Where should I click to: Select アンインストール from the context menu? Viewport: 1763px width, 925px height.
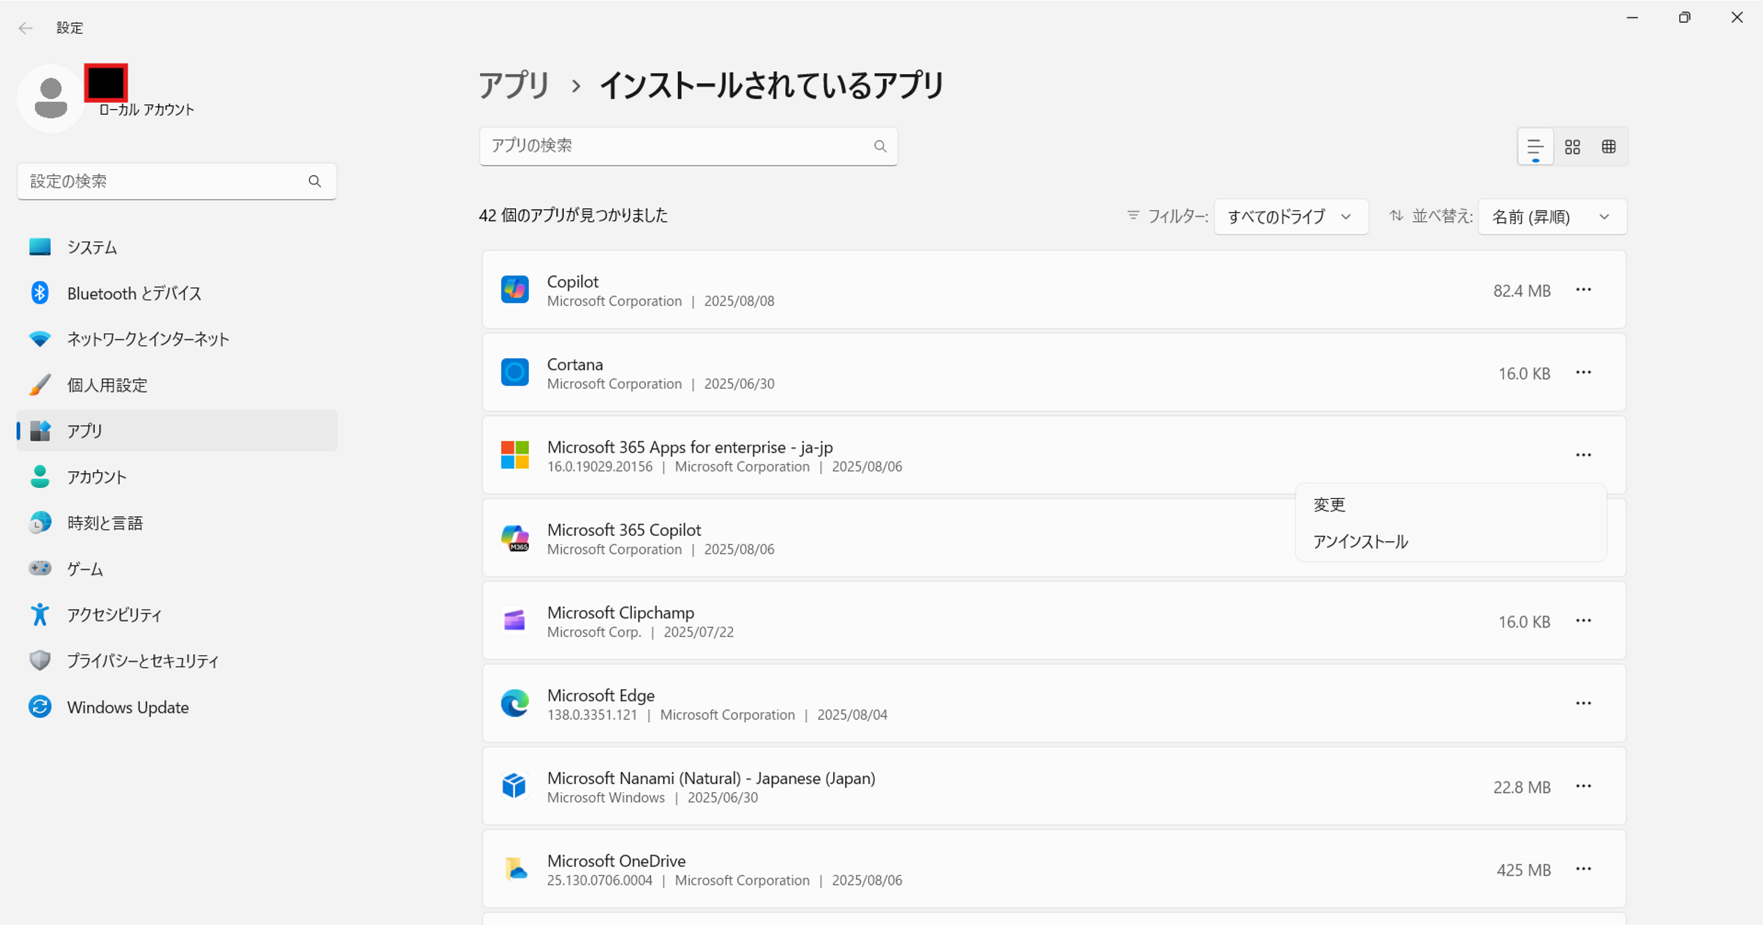pyautogui.click(x=1450, y=542)
